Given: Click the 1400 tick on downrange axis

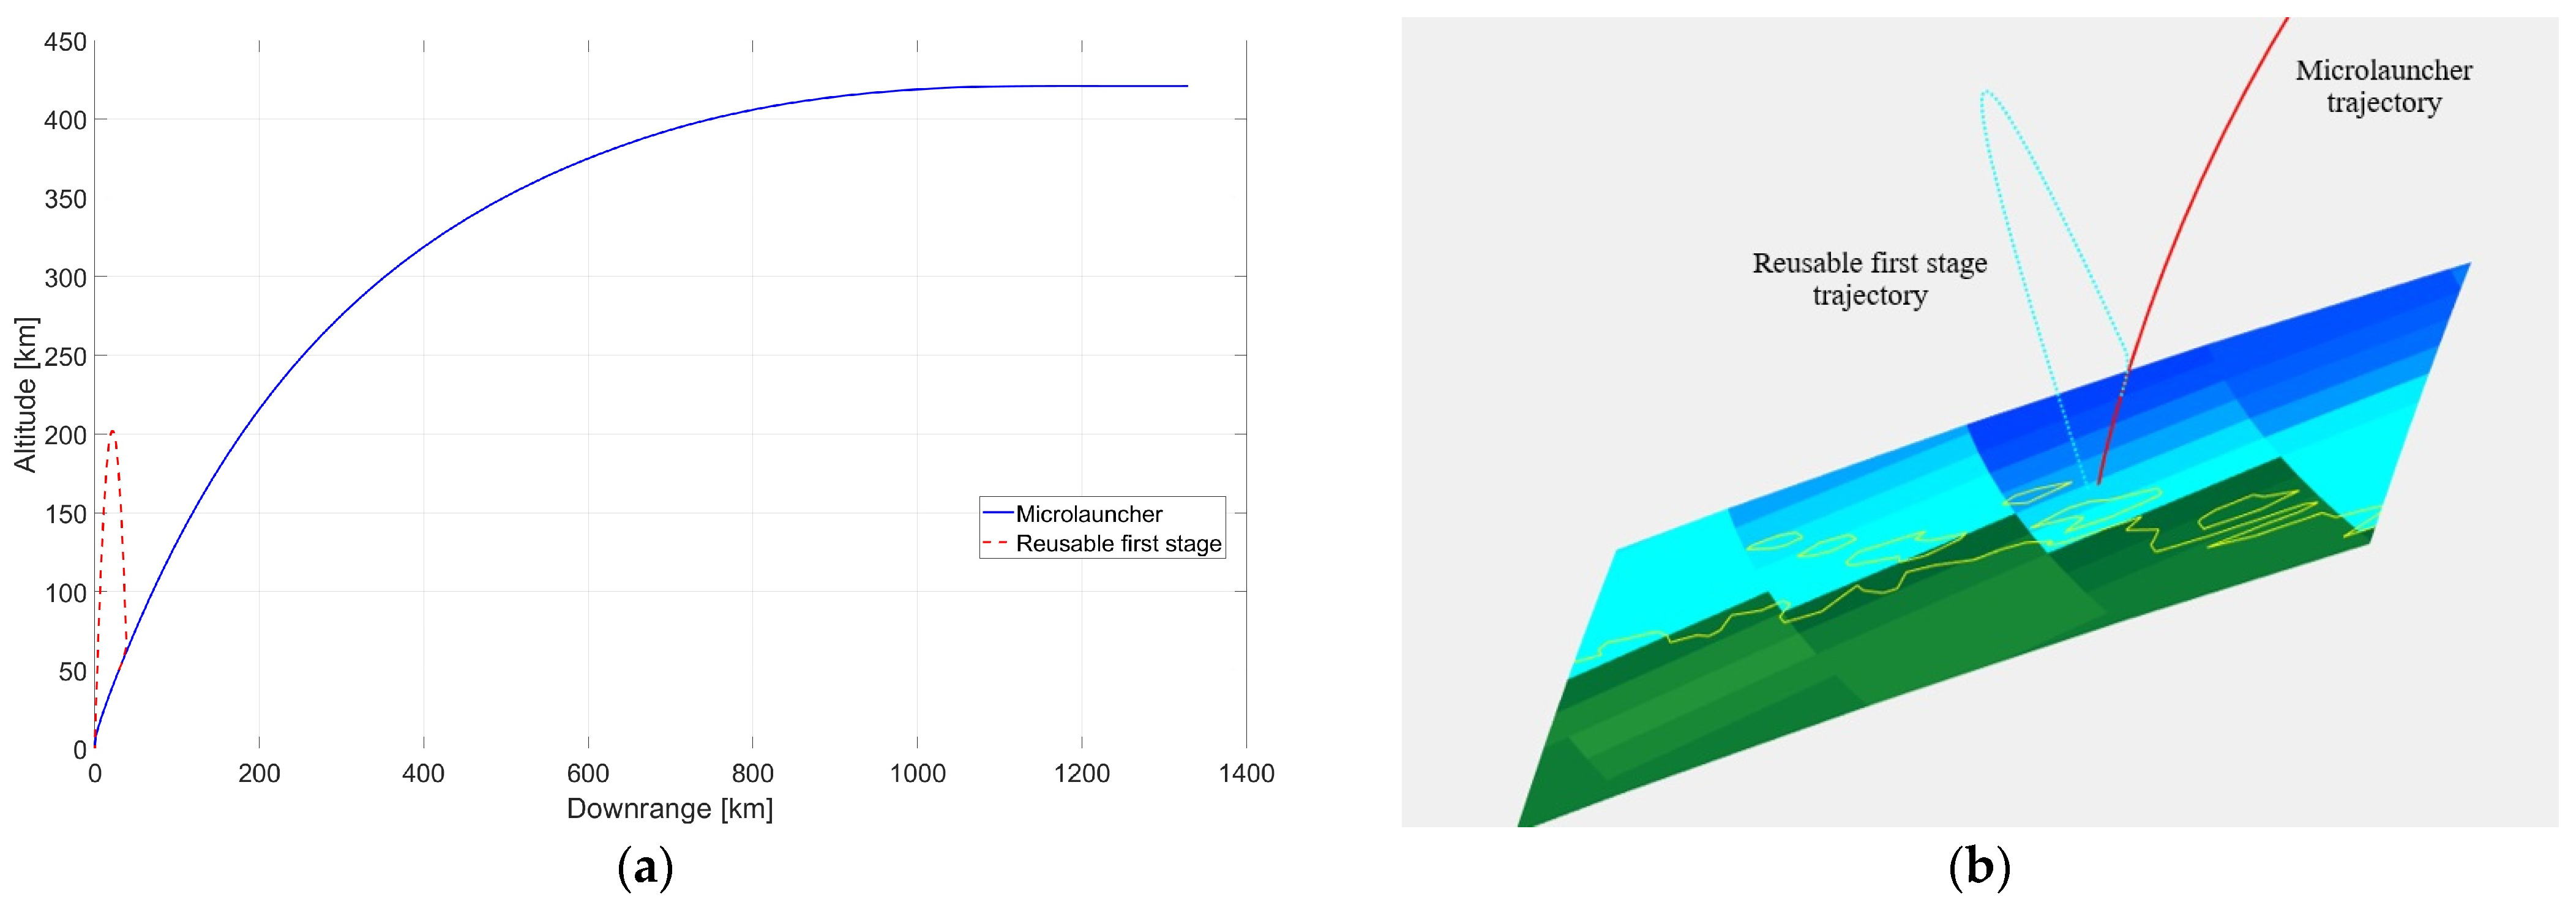Looking at the screenshot, I should (1246, 773).
